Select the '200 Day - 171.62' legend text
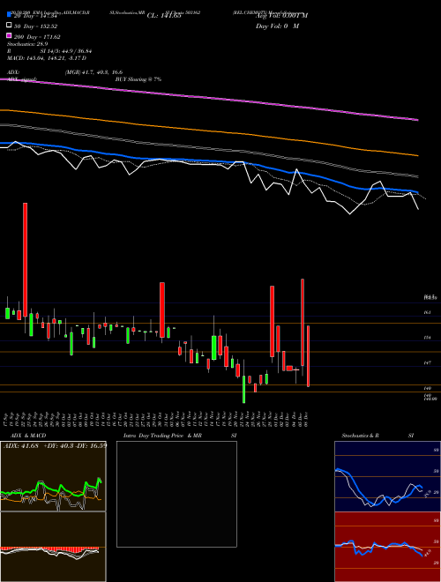This screenshot has height=582, width=441. coord(37,37)
